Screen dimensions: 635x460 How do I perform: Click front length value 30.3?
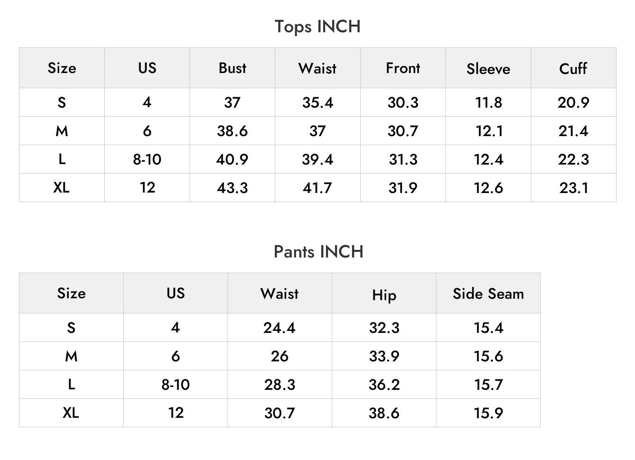point(403,102)
